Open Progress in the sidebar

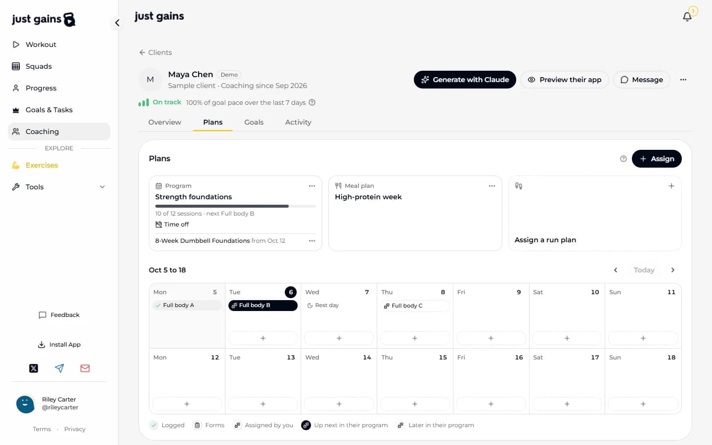[59, 88]
